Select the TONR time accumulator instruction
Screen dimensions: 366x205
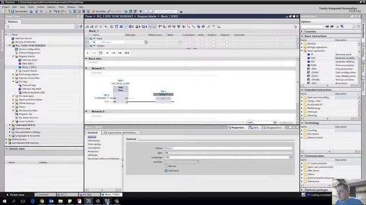[x=314, y=65]
